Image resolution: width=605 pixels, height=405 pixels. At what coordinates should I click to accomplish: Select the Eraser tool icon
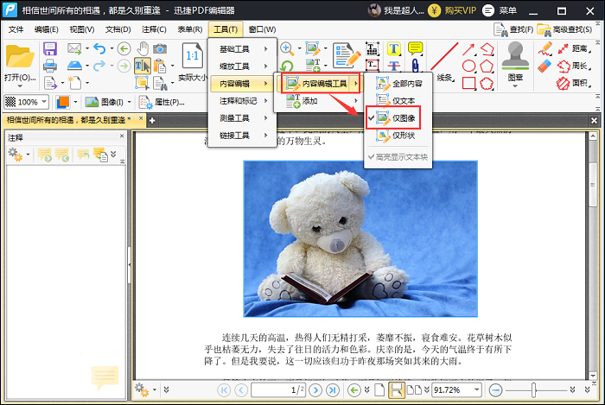pos(544,66)
